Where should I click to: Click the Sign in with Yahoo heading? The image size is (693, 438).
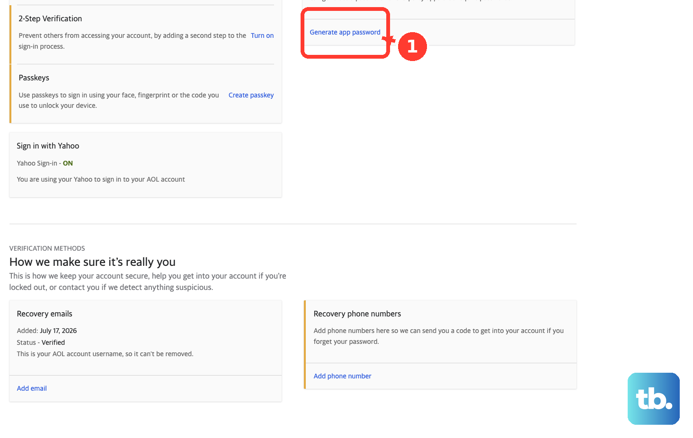pos(48,146)
